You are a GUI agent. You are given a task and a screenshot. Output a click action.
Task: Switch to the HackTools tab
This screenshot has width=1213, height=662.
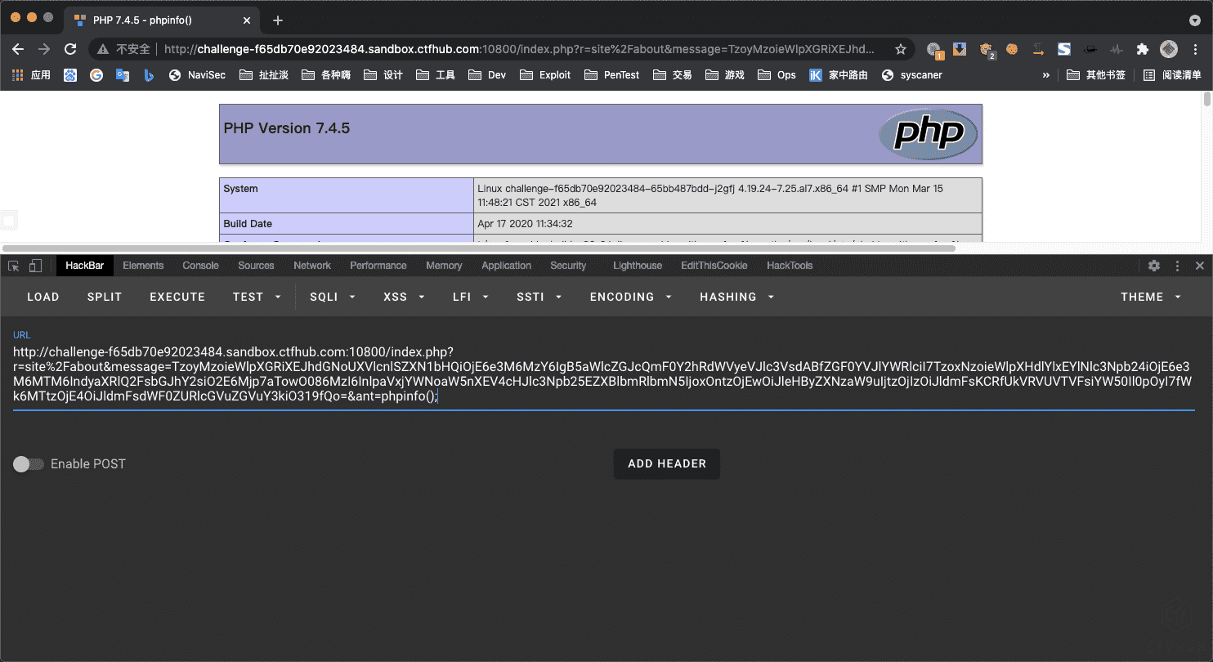[789, 266]
